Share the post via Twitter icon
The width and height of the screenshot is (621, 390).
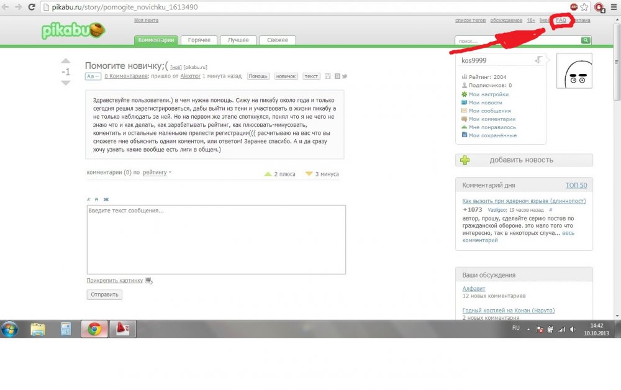tap(345, 76)
